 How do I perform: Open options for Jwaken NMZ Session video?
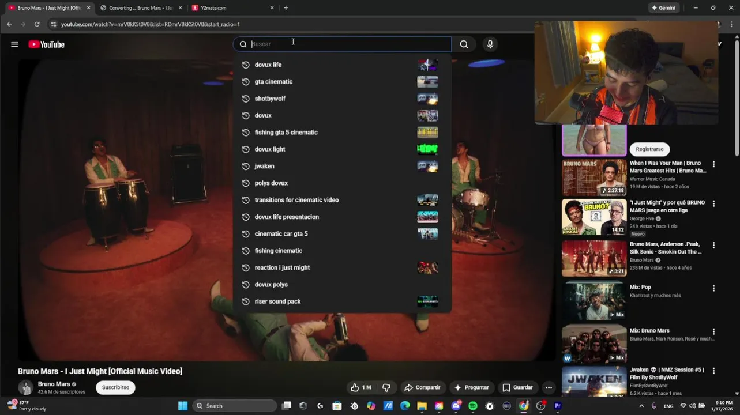pos(713,371)
